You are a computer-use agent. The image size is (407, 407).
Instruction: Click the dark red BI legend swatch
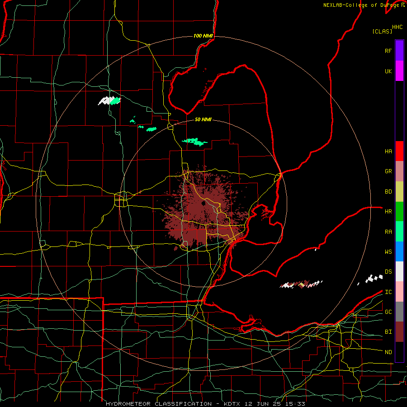399,332
